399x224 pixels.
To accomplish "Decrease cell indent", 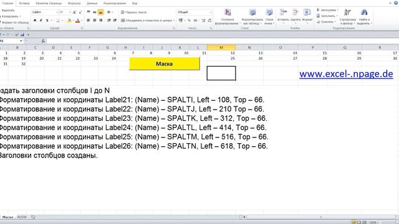I will (x=109, y=21).
